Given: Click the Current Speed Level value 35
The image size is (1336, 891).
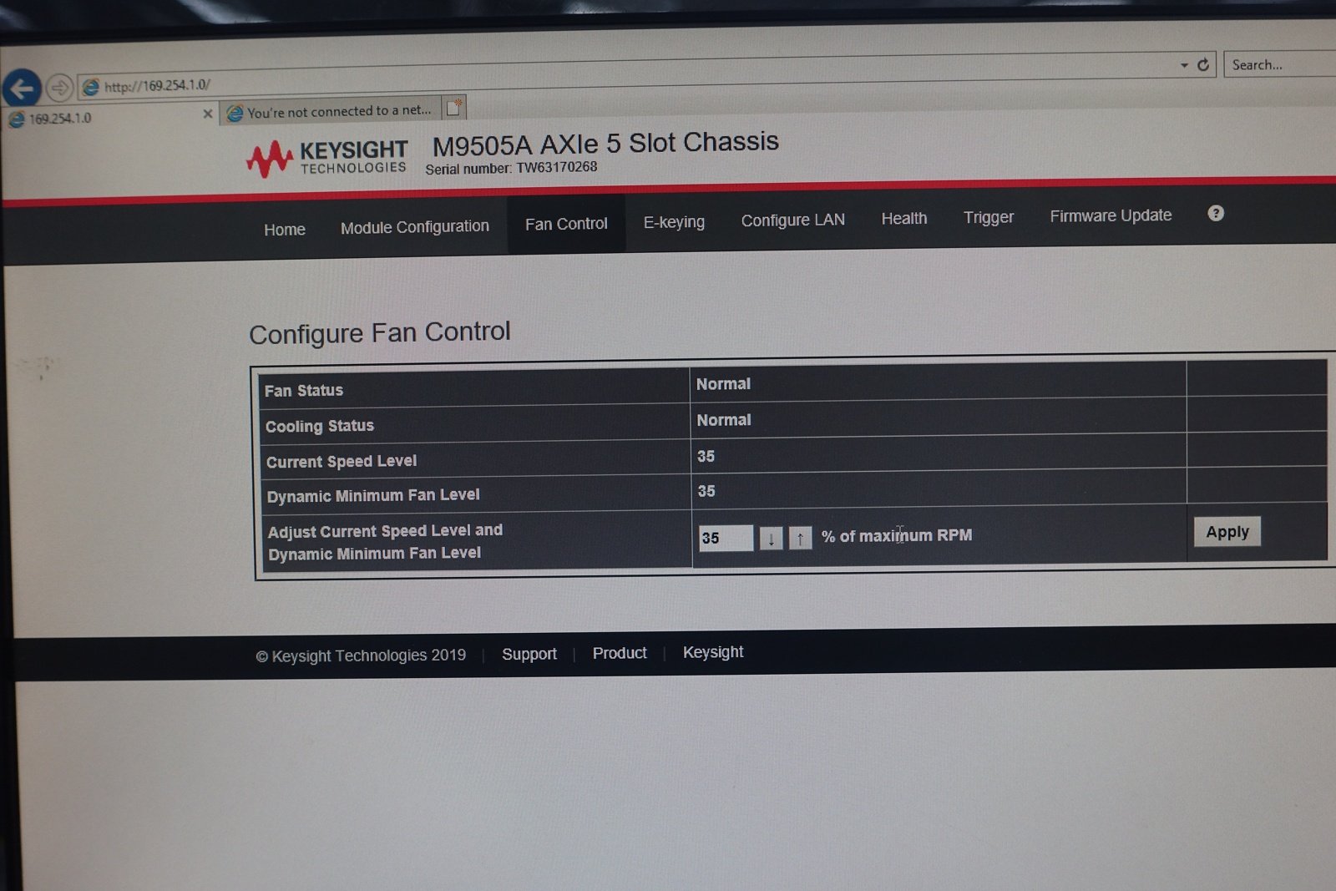Looking at the screenshot, I should [x=706, y=456].
